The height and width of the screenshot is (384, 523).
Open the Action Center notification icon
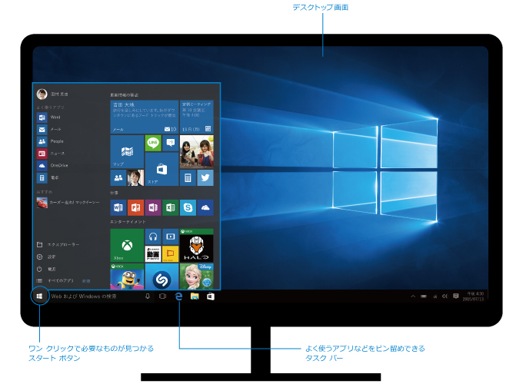(455, 296)
